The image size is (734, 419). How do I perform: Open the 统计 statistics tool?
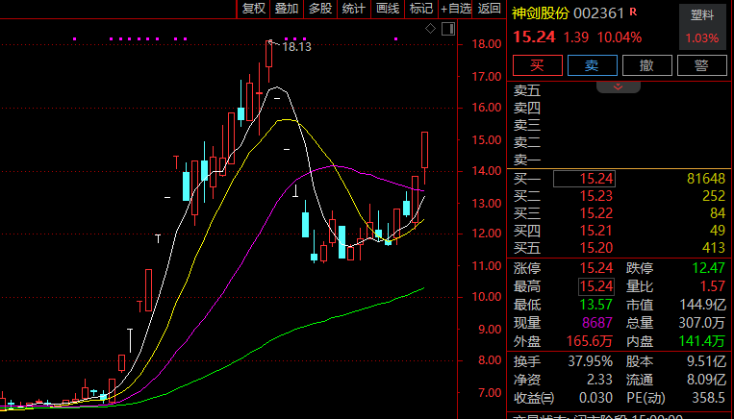point(353,9)
